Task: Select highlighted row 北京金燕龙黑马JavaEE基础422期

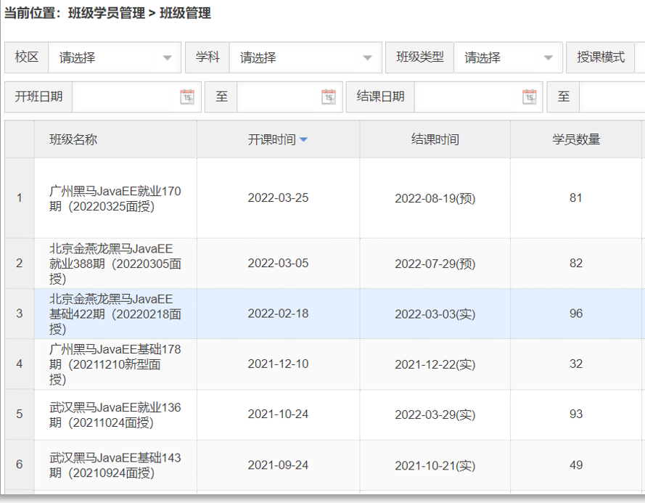Action: click(115, 314)
